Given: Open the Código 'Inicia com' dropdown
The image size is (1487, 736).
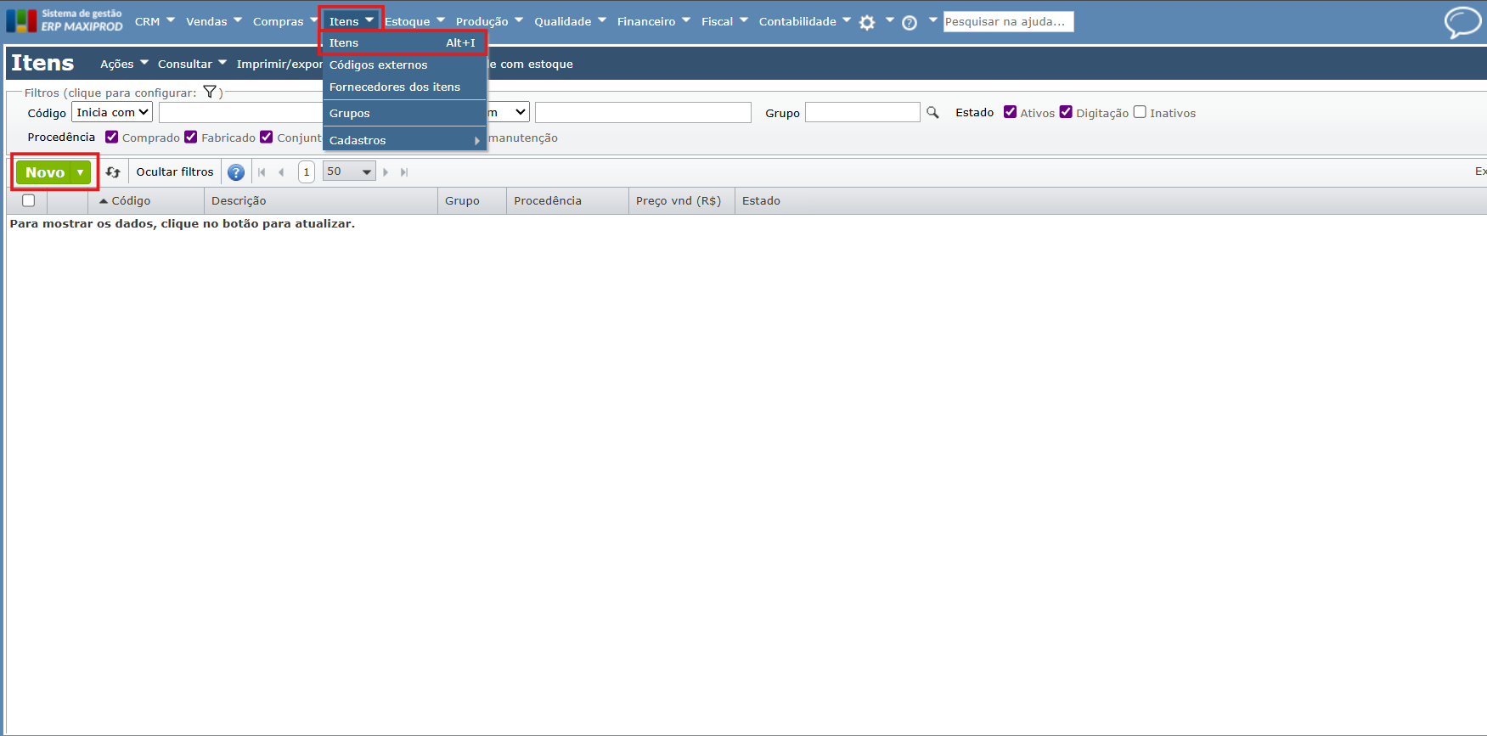Looking at the screenshot, I should (112, 112).
